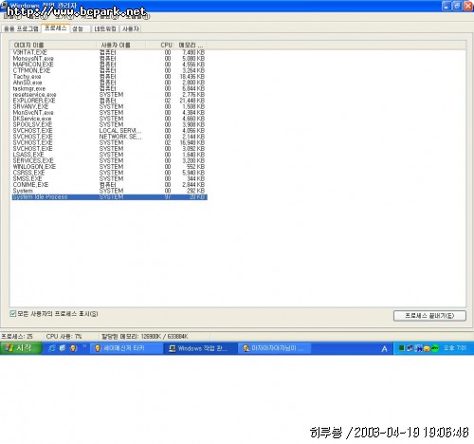Image resolution: width=474 pixels, height=444 pixels.
Task: Select the SRVANY.EXE process row
Action: coord(109,106)
